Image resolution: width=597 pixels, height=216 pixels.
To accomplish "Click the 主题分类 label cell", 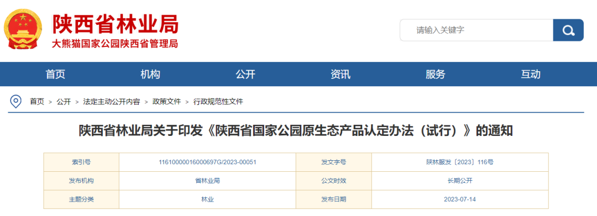I will tap(81, 199).
